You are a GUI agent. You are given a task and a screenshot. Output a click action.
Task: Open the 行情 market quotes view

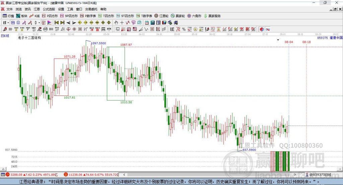[x=8, y=16]
